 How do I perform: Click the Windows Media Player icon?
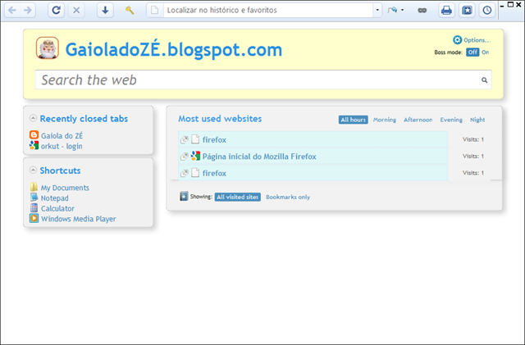pyautogui.click(x=34, y=218)
